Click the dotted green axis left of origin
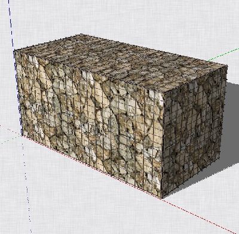Screen dimensions: 239x234 point(10,140)
